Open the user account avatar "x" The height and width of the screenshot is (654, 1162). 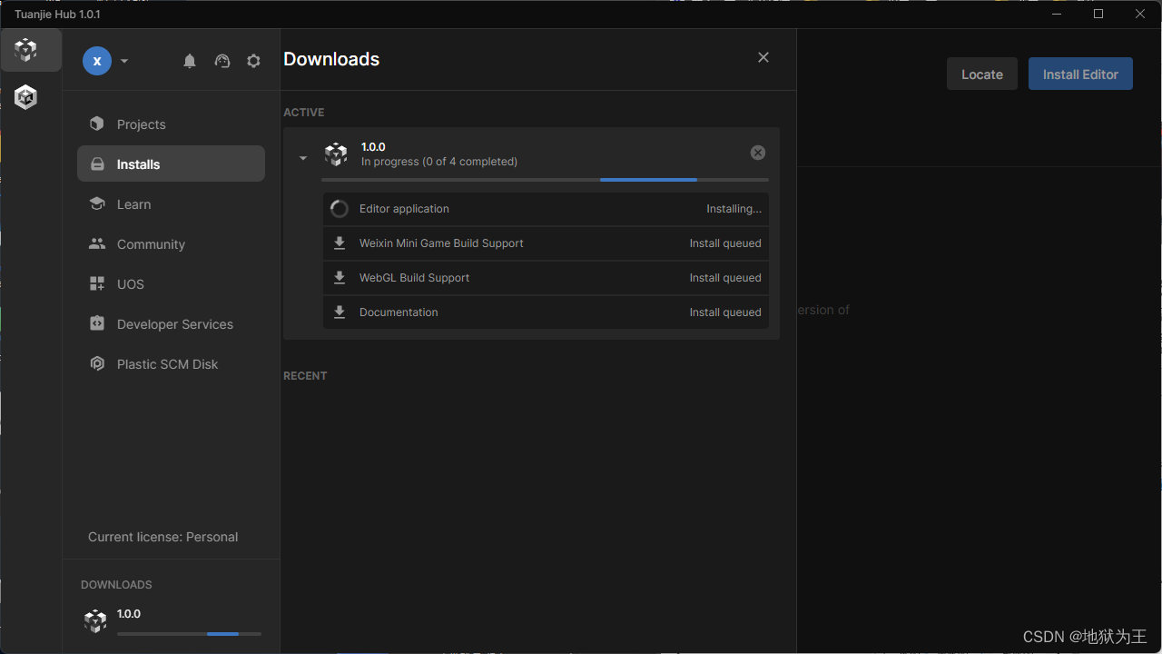pos(97,61)
